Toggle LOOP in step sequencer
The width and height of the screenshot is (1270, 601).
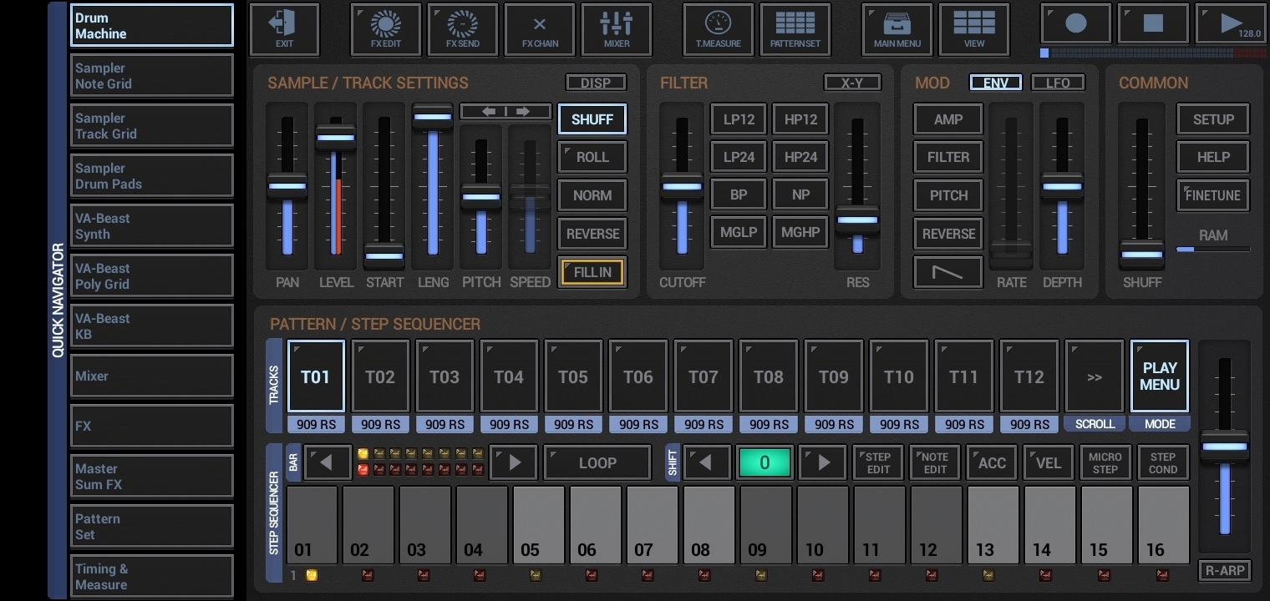click(597, 462)
